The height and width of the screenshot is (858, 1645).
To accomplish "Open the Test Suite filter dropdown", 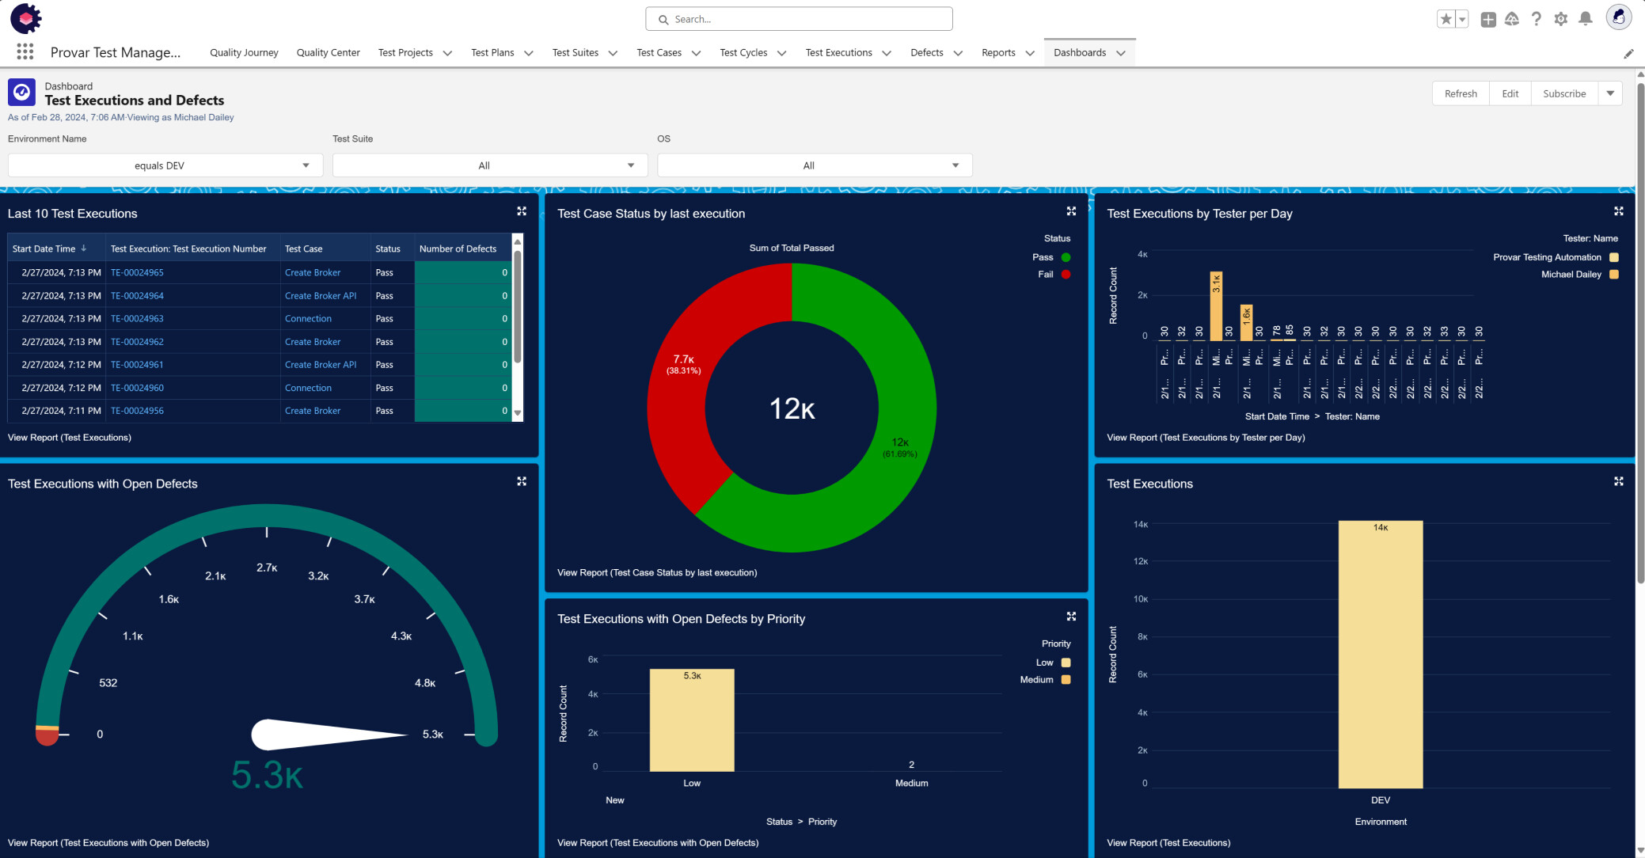I will [490, 165].
